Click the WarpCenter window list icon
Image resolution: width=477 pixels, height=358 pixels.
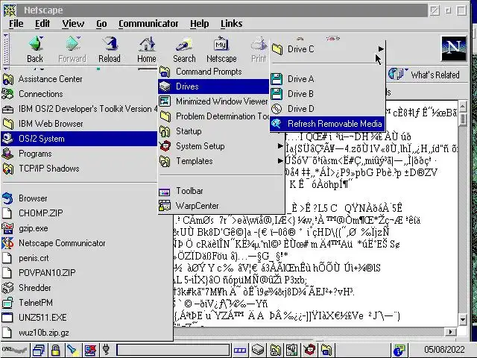tap(39, 350)
